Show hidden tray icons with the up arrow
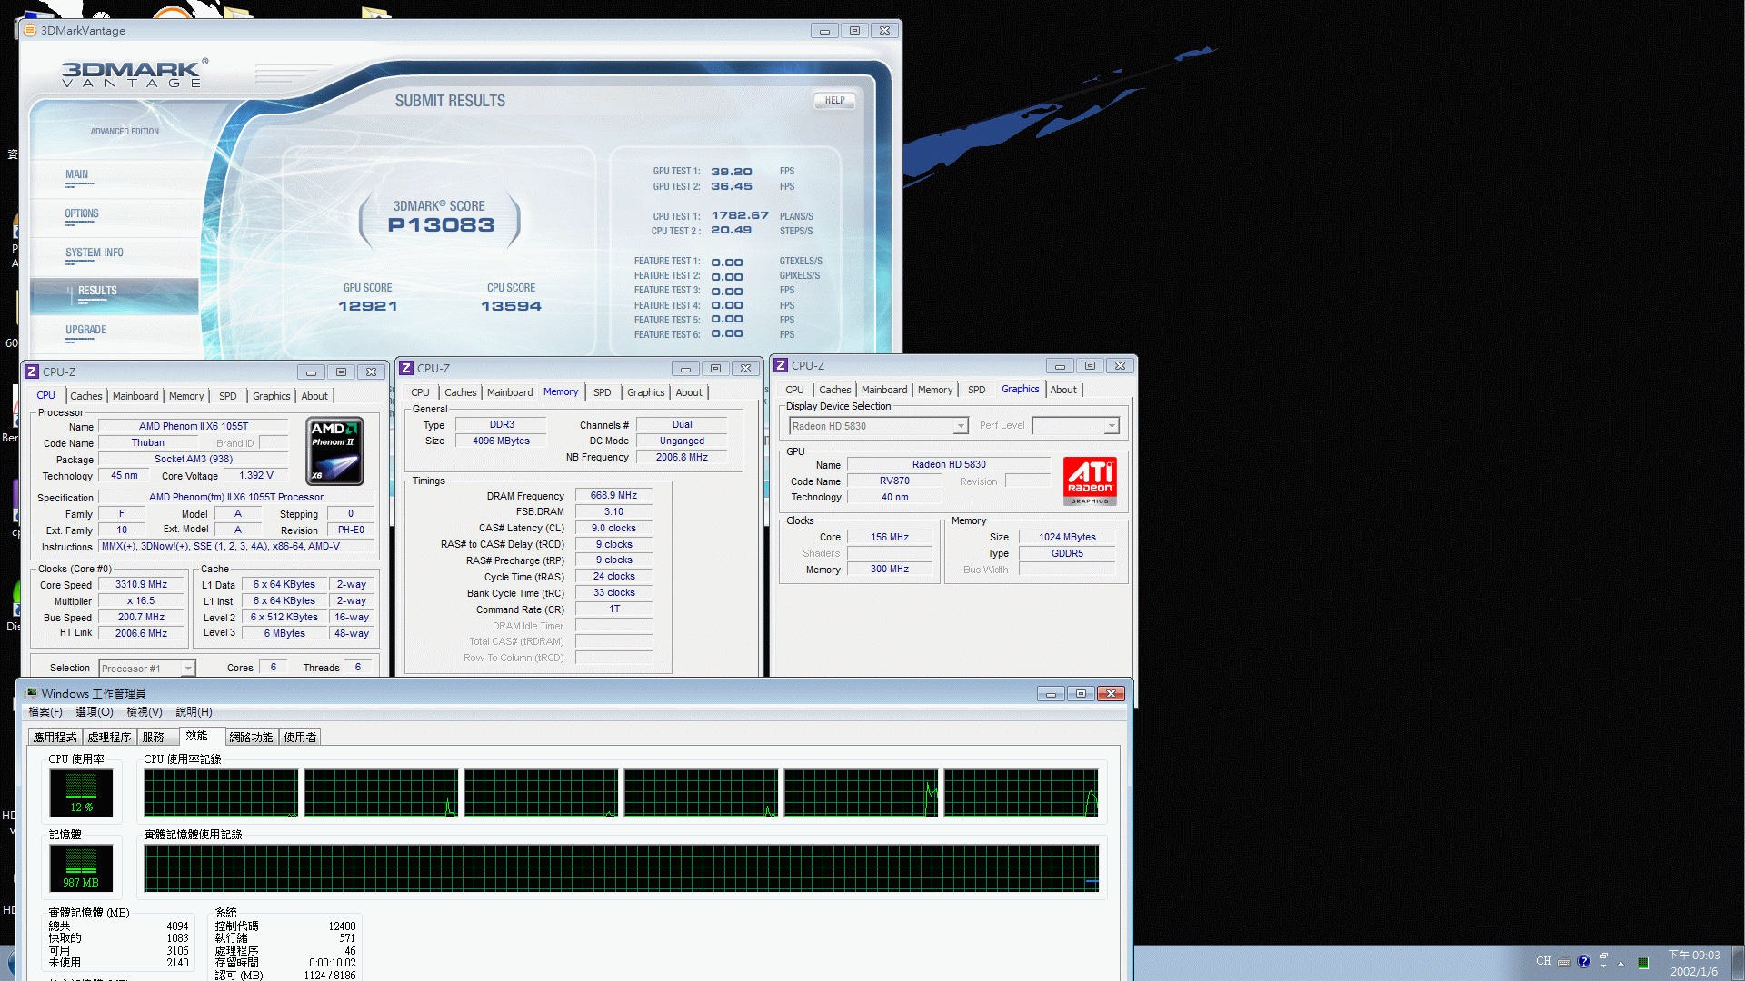 pos(1620,963)
